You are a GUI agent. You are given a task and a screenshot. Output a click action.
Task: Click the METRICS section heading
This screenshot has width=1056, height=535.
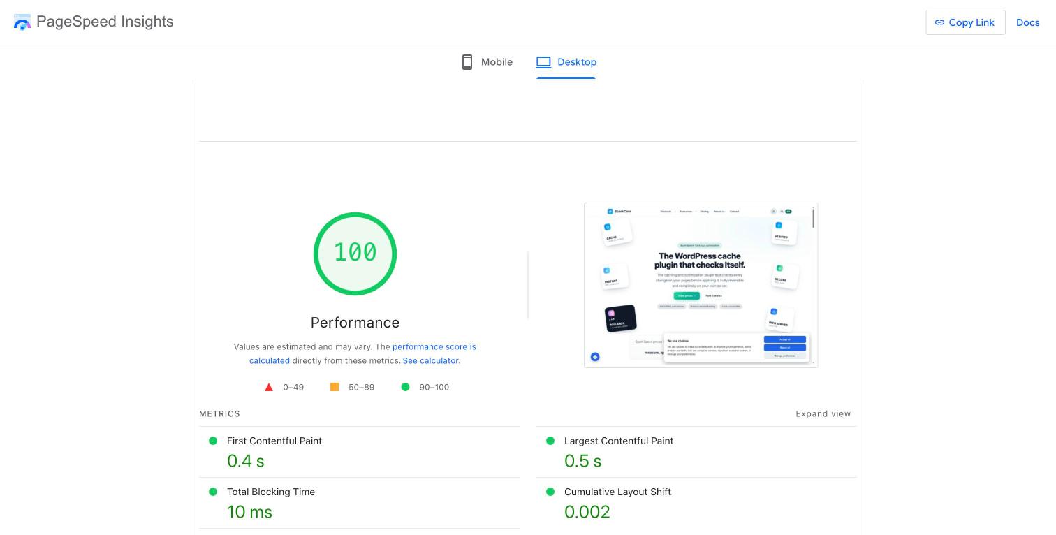219,413
